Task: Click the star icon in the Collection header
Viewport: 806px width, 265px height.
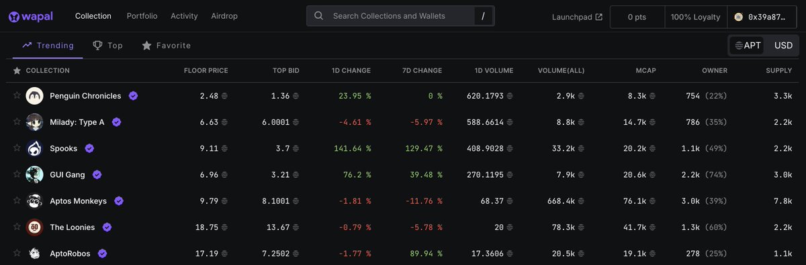Action: [x=17, y=70]
